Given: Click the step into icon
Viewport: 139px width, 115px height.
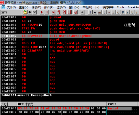Looking at the screenshot, I should click(54, 12).
